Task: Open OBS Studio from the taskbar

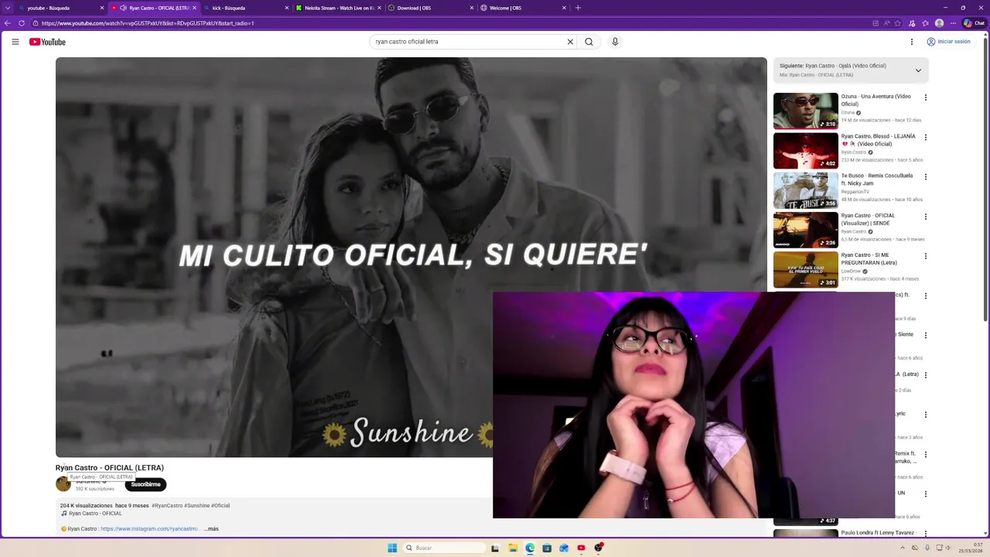Action: point(598,548)
